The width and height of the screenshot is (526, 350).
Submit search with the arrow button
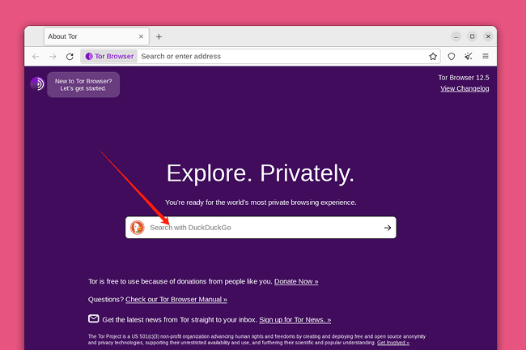(388, 228)
